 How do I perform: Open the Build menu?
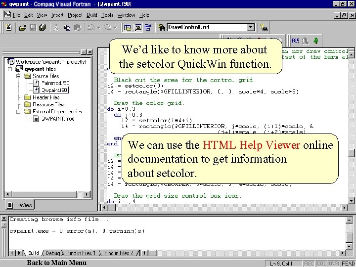(92, 15)
